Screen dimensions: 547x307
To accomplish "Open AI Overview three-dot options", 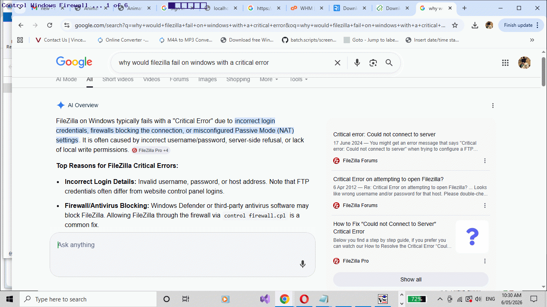I will pos(493,106).
